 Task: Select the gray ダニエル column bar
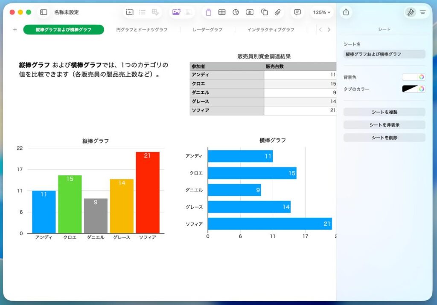pos(96,216)
